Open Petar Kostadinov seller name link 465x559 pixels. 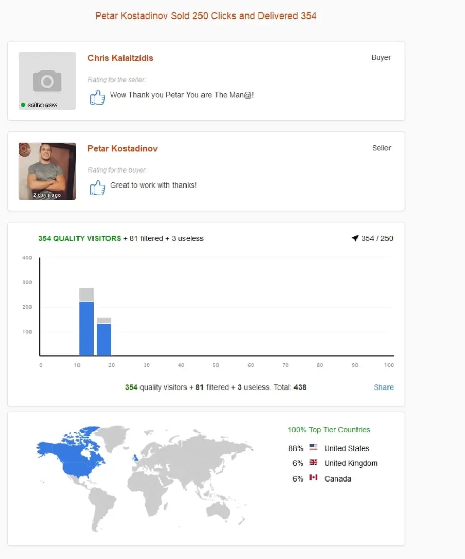122,149
